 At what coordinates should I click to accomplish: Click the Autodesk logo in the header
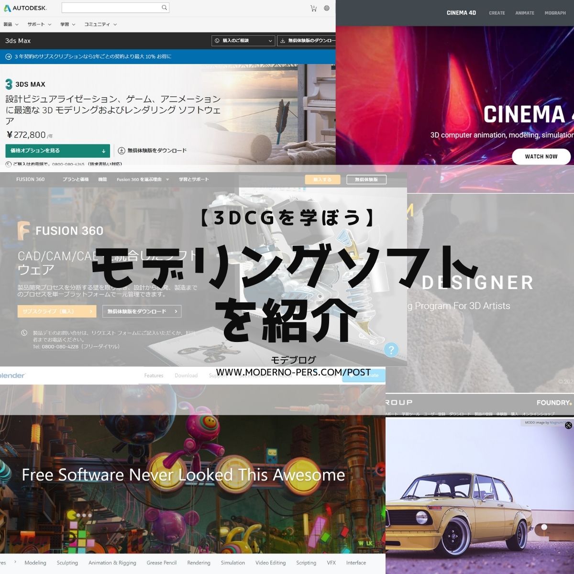25,8
